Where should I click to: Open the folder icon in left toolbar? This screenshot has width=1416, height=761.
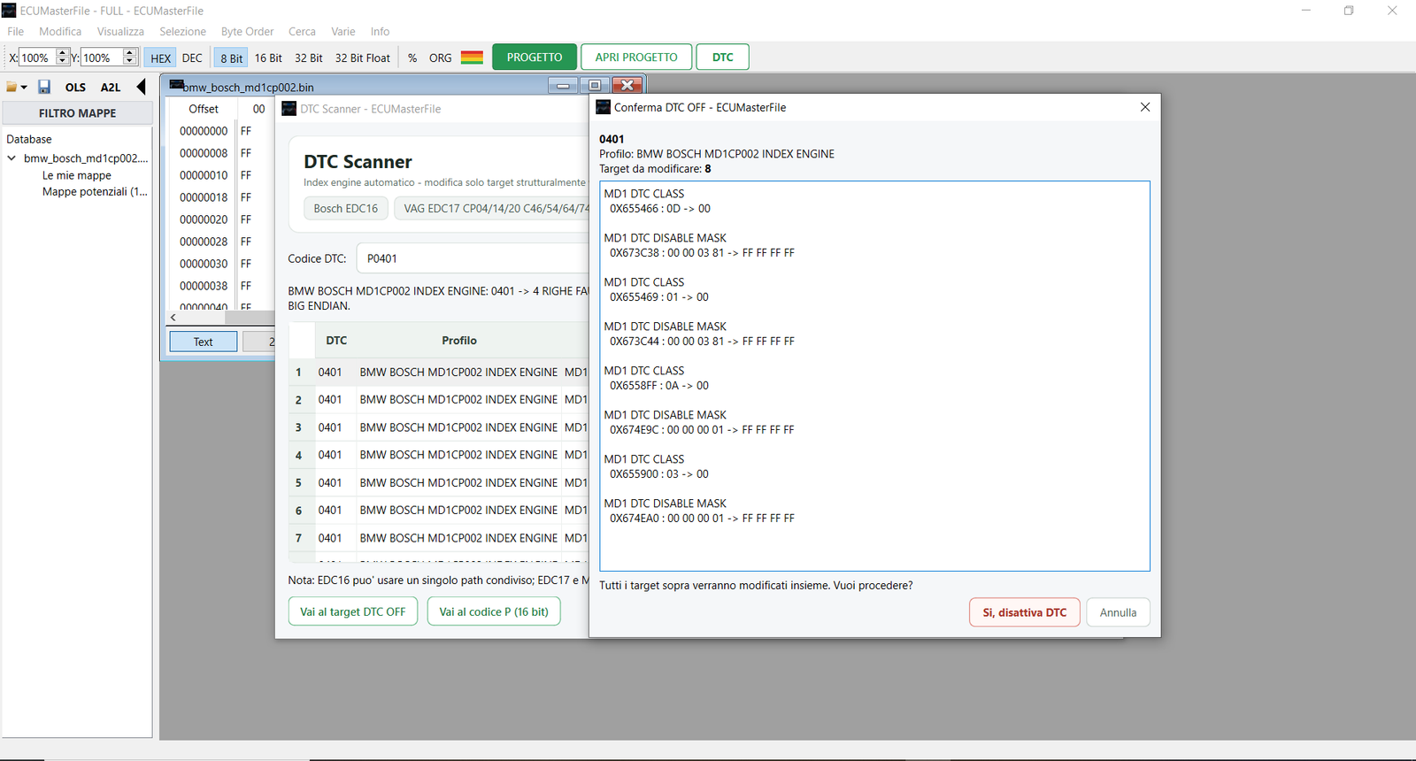click(12, 88)
